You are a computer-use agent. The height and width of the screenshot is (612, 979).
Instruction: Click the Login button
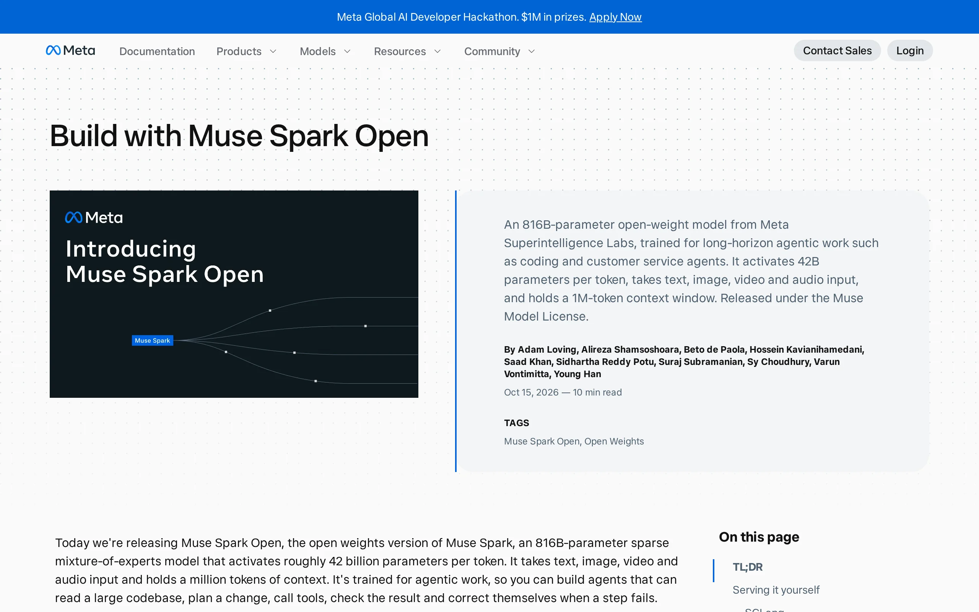click(910, 50)
